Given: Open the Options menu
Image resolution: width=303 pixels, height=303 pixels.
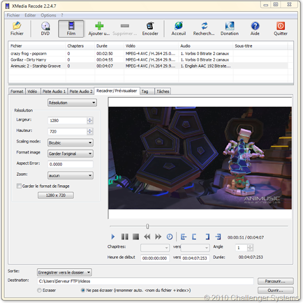Looking at the screenshot, I should [x=49, y=15].
